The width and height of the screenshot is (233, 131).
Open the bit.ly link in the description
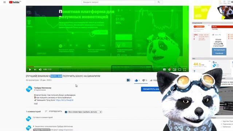[65, 100]
